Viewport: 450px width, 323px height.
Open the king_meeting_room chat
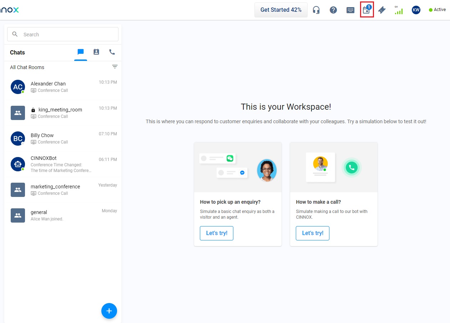click(x=63, y=113)
